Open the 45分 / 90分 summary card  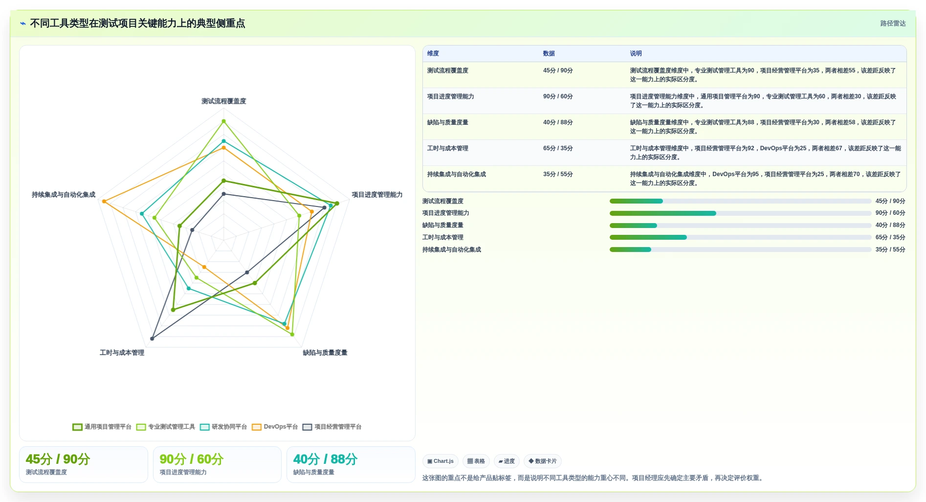(x=84, y=464)
